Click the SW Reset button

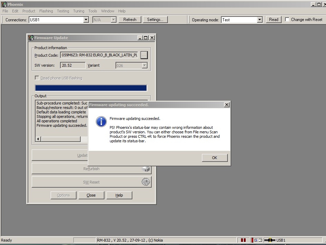pyautogui.click(x=91, y=182)
